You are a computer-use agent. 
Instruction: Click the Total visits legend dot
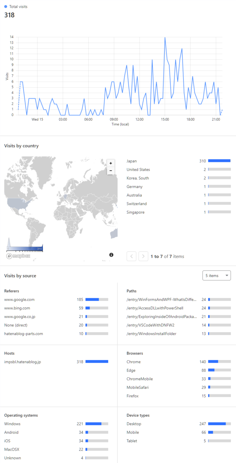(x=6, y=7)
